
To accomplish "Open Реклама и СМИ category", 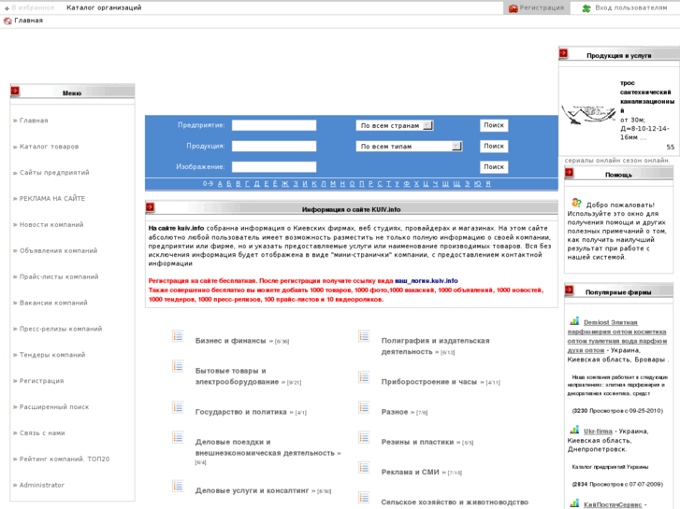I will coord(411,473).
